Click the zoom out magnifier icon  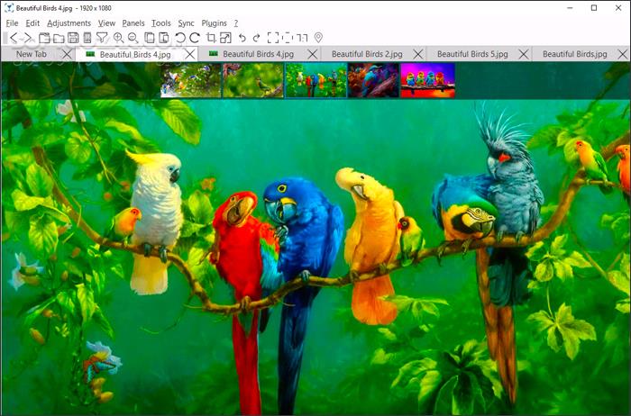133,38
